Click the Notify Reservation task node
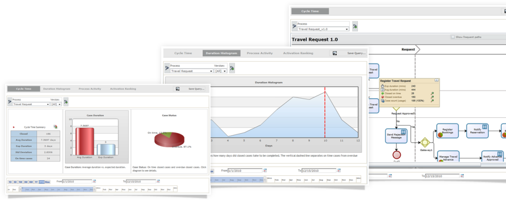Image resolution: width=506 pixels, height=200 pixels. pyautogui.click(x=478, y=131)
